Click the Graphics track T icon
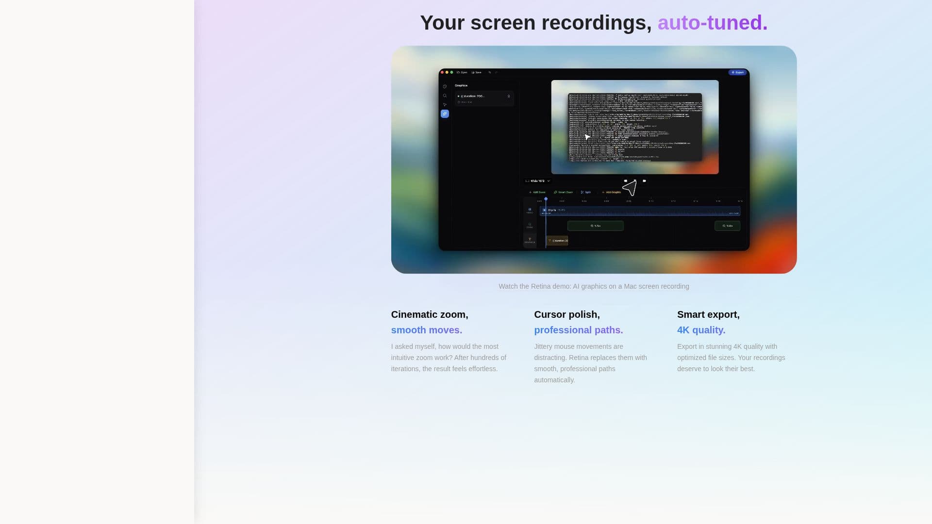 click(530, 240)
